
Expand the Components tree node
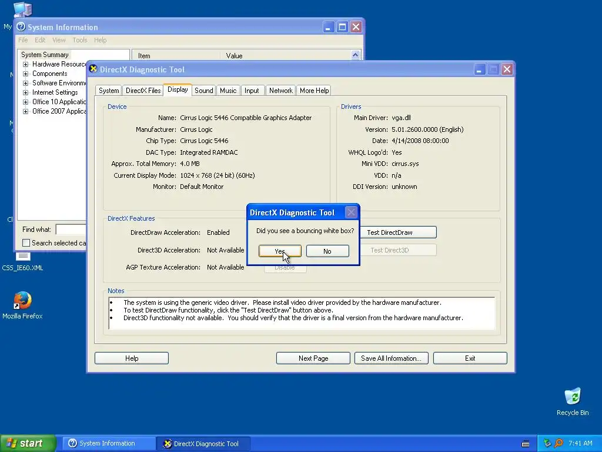(25, 74)
